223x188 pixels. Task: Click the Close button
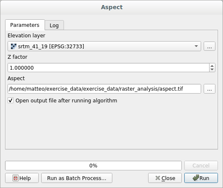(165, 178)
